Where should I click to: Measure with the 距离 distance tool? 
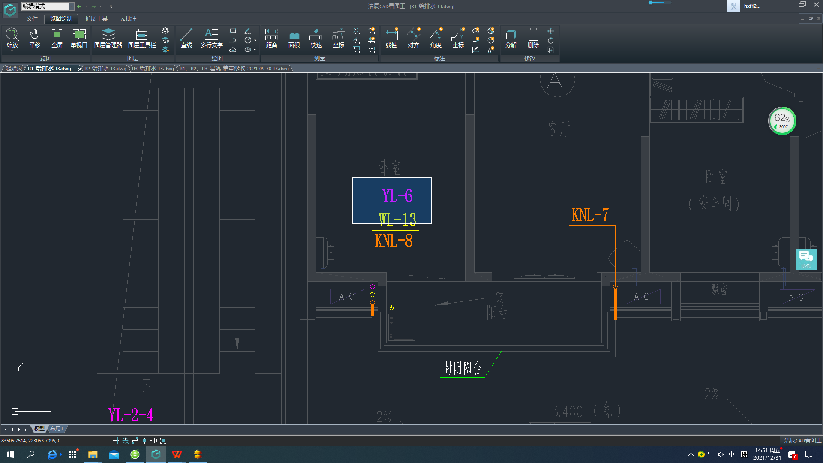click(x=272, y=38)
